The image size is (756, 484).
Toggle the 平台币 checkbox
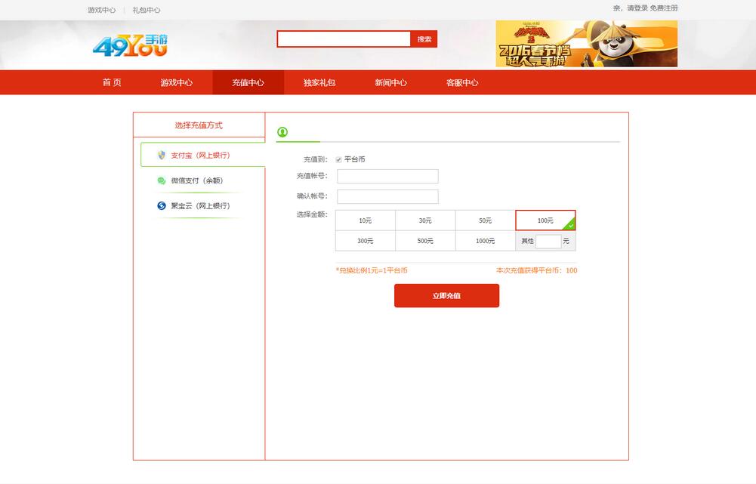[338, 159]
